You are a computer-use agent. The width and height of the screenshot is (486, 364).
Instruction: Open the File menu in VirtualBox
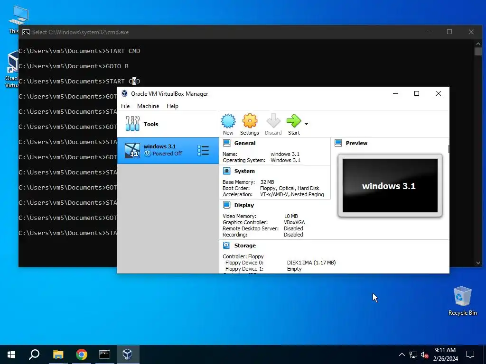click(125, 106)
